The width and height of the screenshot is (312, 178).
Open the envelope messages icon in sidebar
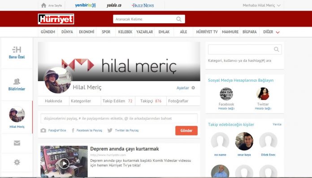click(17, 143)
